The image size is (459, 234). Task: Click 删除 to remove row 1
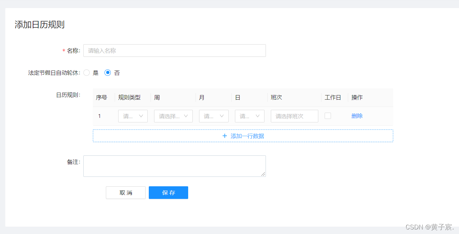coord(357,116)
